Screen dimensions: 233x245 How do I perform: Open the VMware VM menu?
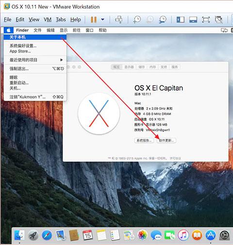[x=48, y=19]
